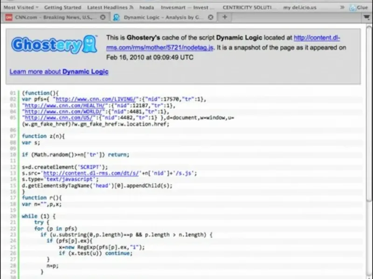The width and height of the screenshot is (373, 279).
Task: Click the page vertical scrollbar thumb
Action: (x=369, y=114)
